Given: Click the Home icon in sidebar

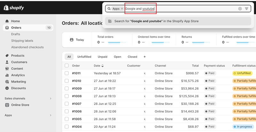Looking at the screenshot, I should [7, 21].
